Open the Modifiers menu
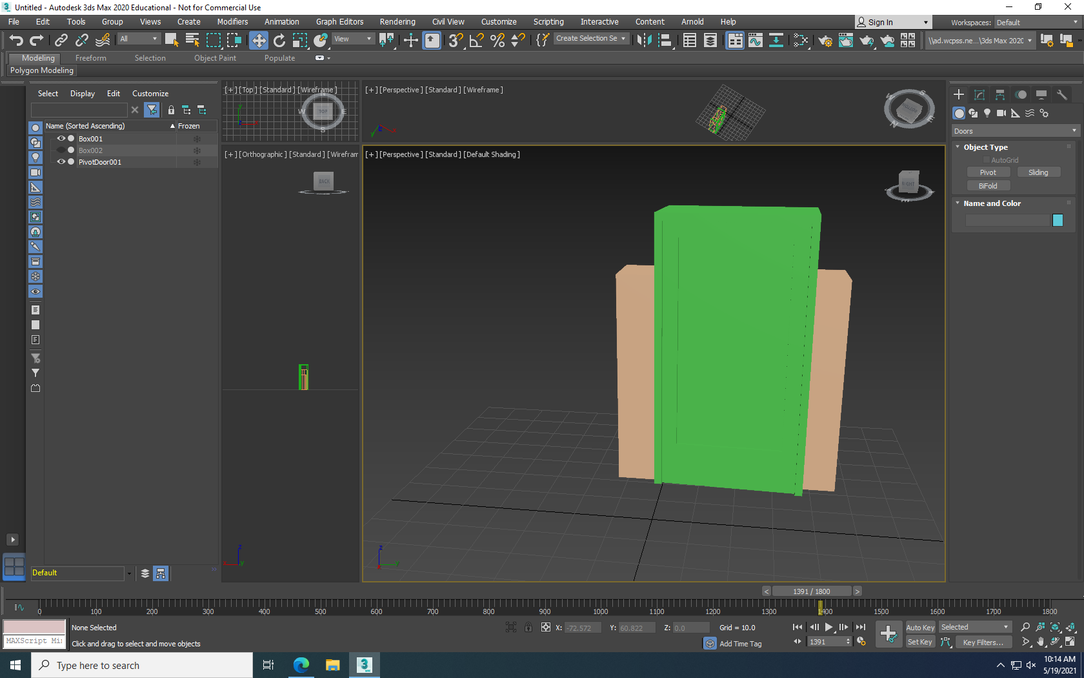The height and width of the screenshot is (678, 1084). click(232, 22)
